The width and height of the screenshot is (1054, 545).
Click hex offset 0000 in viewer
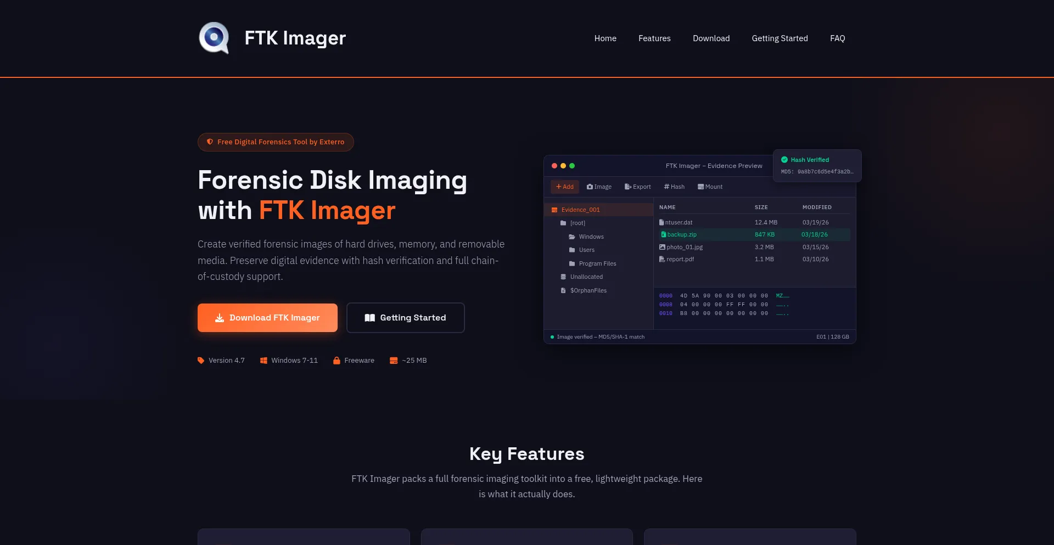click(665, 296)
